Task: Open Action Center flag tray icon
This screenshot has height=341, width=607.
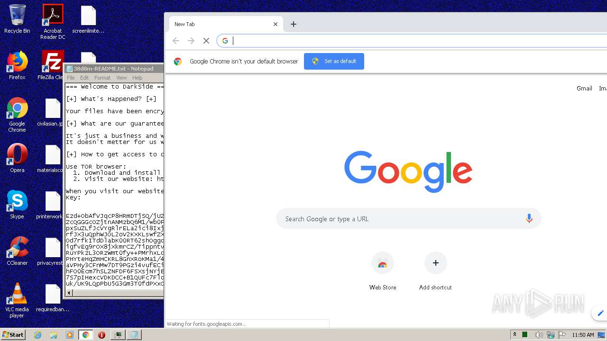Action: 562,335
